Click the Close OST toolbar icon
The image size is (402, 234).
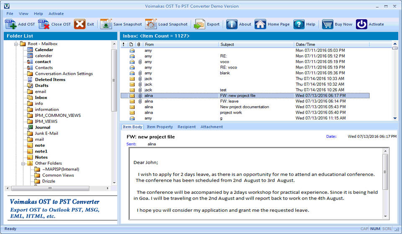pyautogui.click(x=44, y=24)
